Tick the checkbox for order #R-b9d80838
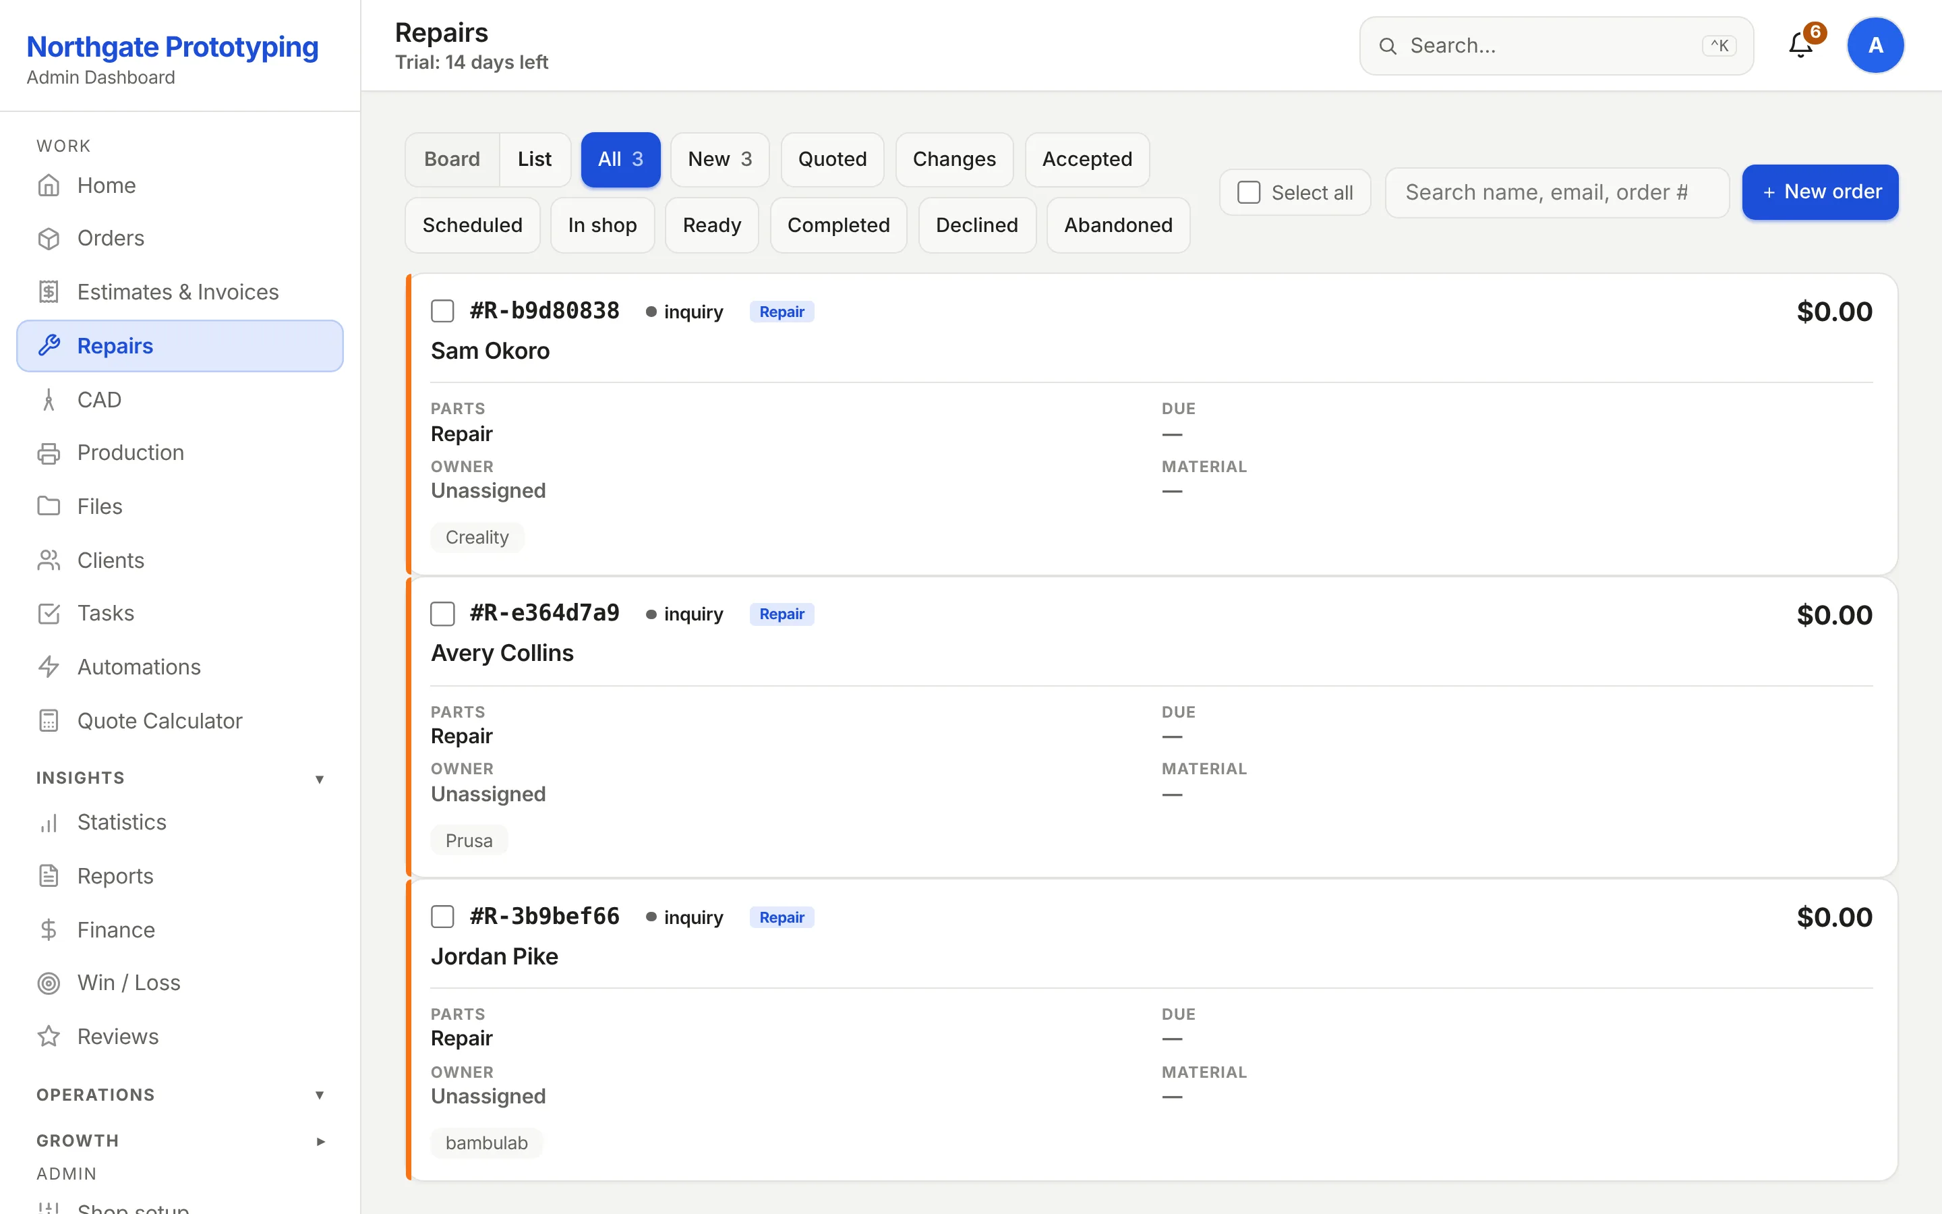 (x=442, y=312)
